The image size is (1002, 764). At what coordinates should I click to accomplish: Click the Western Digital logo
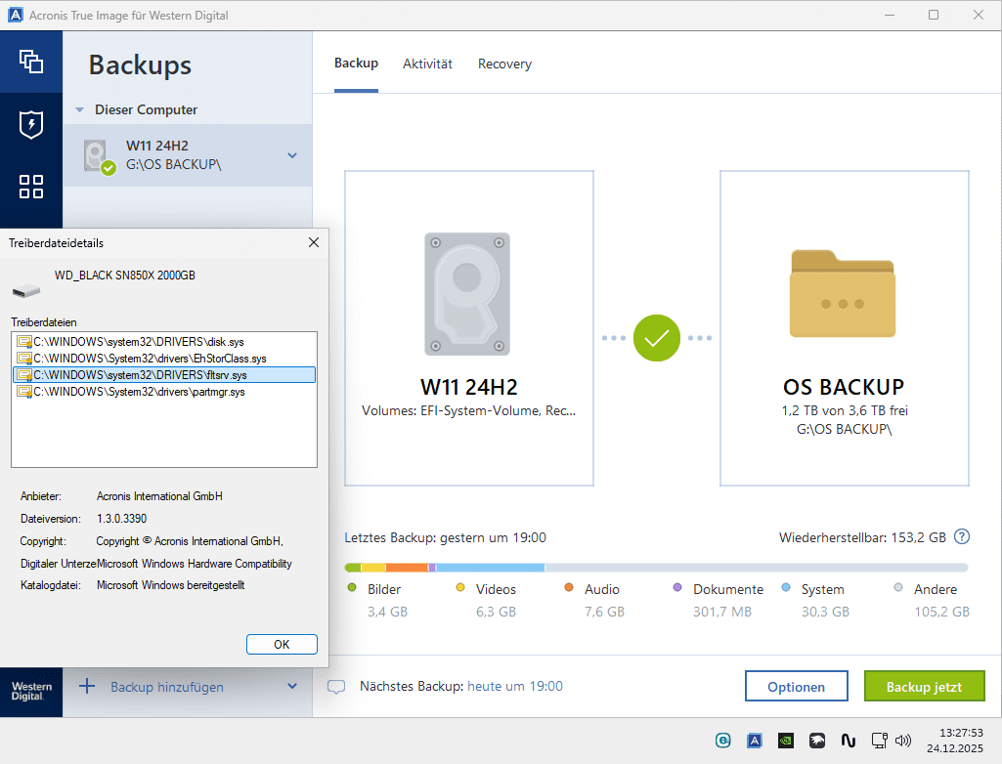pyautogui.click(x=31, y=691)
